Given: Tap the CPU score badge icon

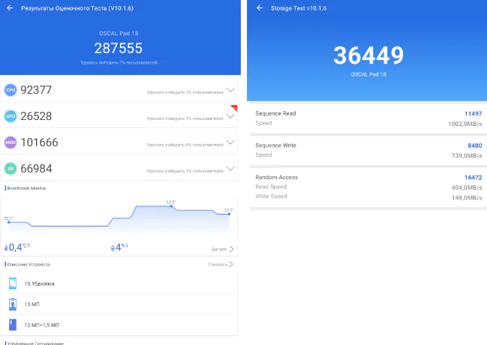Looking at the screenshot, I should pyautogui.click(x=11, y=90).
